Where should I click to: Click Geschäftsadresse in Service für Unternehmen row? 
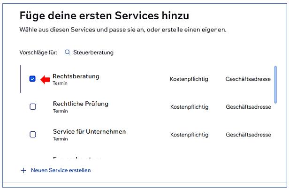248,135
